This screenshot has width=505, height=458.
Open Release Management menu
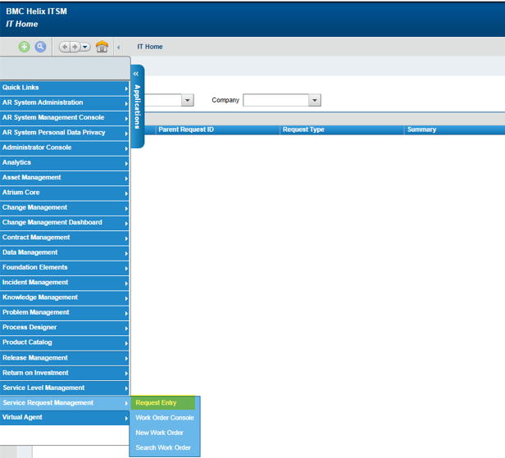pos(65,358)
